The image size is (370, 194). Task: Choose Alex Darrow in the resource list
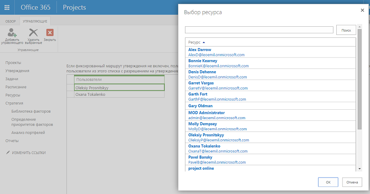[200, 50]
